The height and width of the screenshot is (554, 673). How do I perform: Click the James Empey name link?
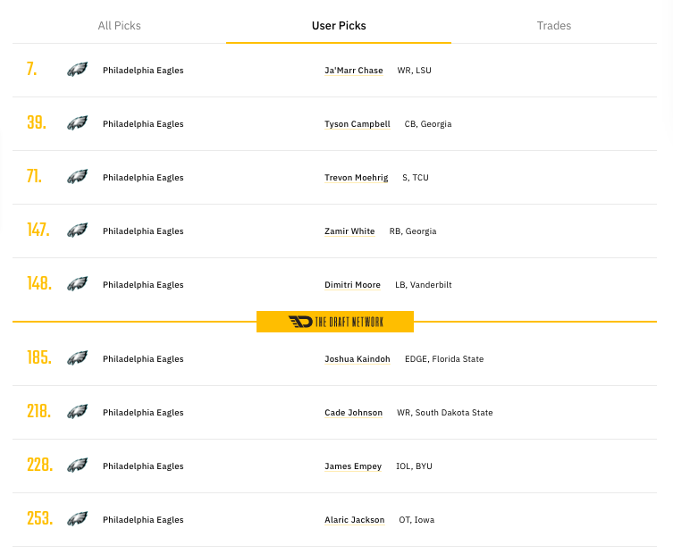[x=352, y=466]
